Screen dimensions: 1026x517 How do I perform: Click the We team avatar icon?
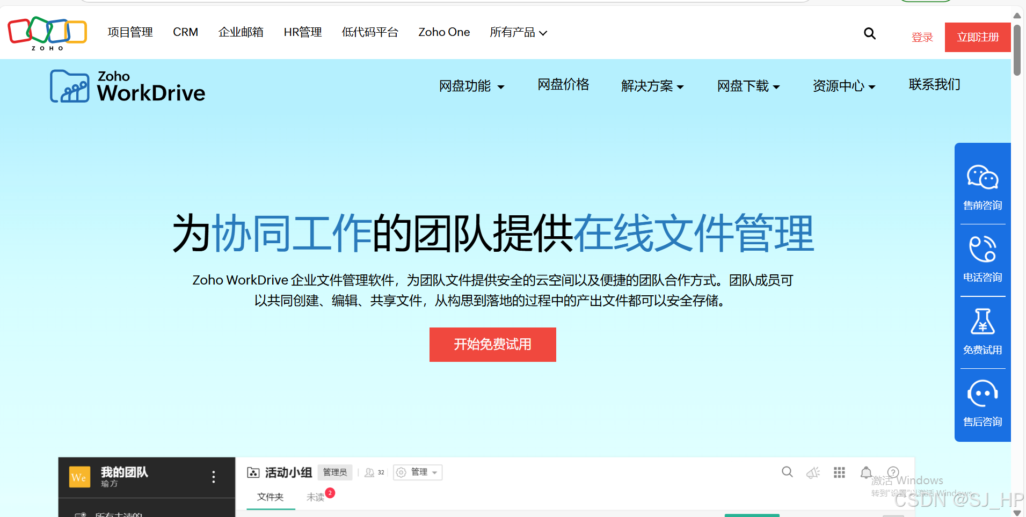[x=80, y=477]
